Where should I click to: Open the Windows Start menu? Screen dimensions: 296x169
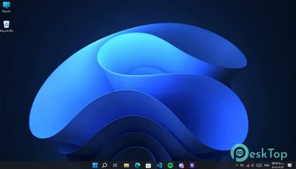coord(95,166)
